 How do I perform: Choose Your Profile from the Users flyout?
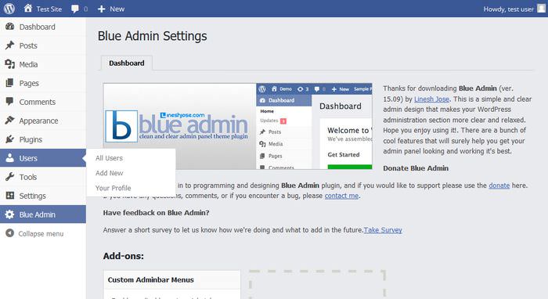click(x=114, y=189)
